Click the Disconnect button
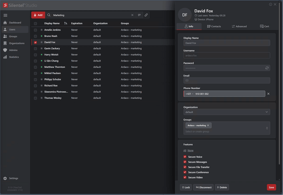Image resolution: width=283 pixels, height=195 pixels. (x=203, y=187)
